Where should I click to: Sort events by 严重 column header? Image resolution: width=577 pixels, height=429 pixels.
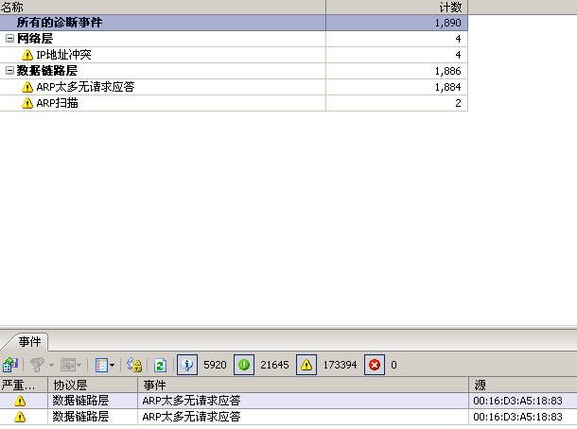[x=24, y=385]
